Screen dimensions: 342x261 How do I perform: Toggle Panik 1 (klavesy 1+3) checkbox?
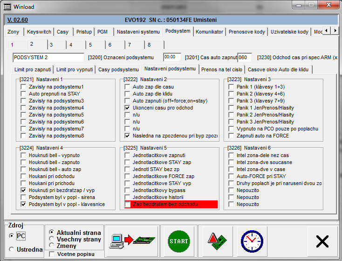tap(232, 87)
